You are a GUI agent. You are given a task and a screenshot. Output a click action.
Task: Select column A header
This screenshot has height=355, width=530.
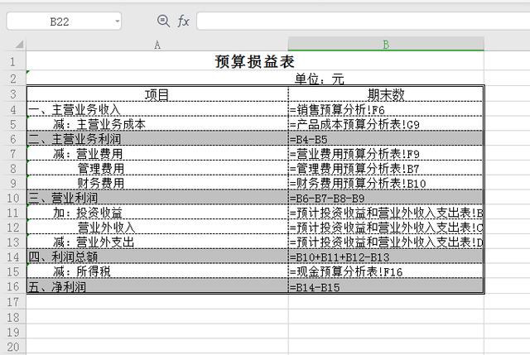(x=157, y=45)
